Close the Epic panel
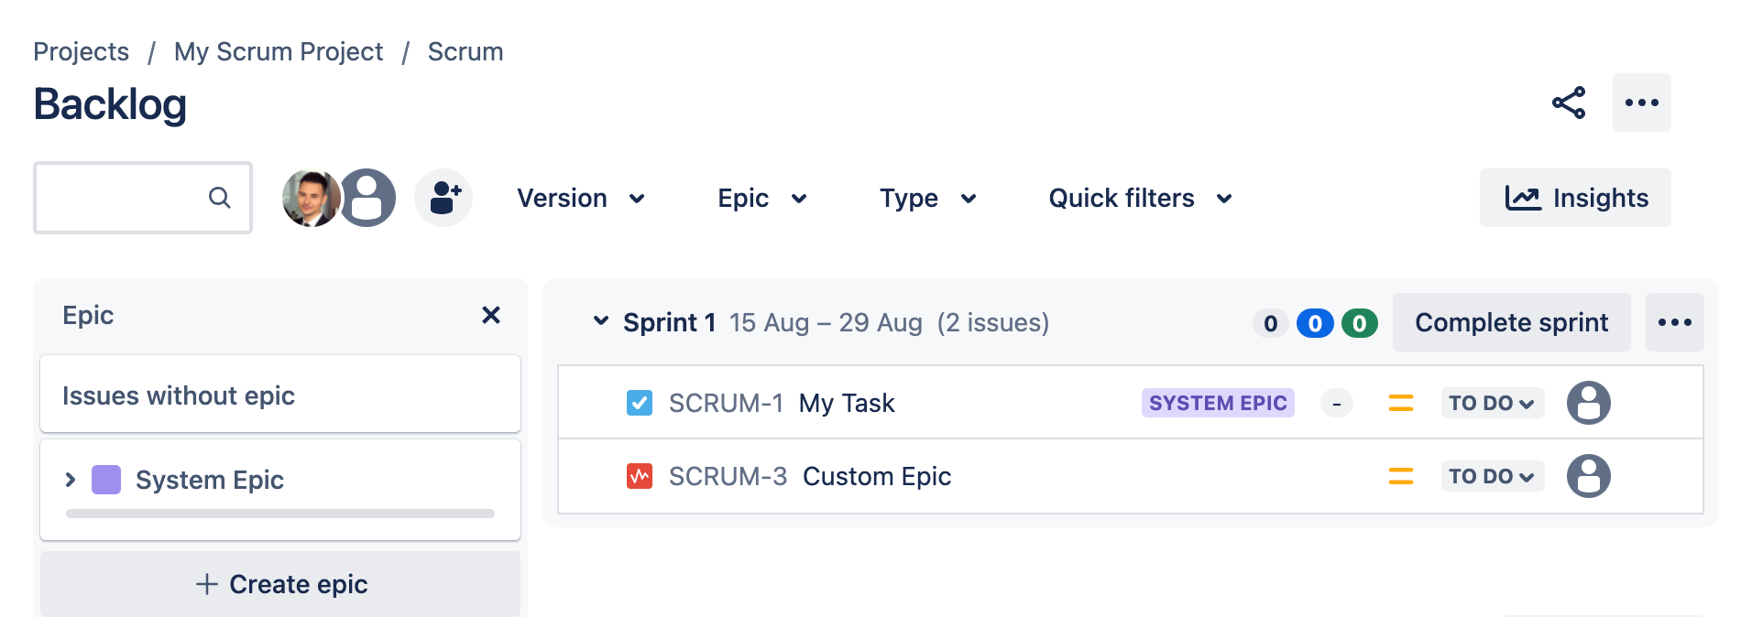Screen dimensions: 1741x617 coord(491,315)
